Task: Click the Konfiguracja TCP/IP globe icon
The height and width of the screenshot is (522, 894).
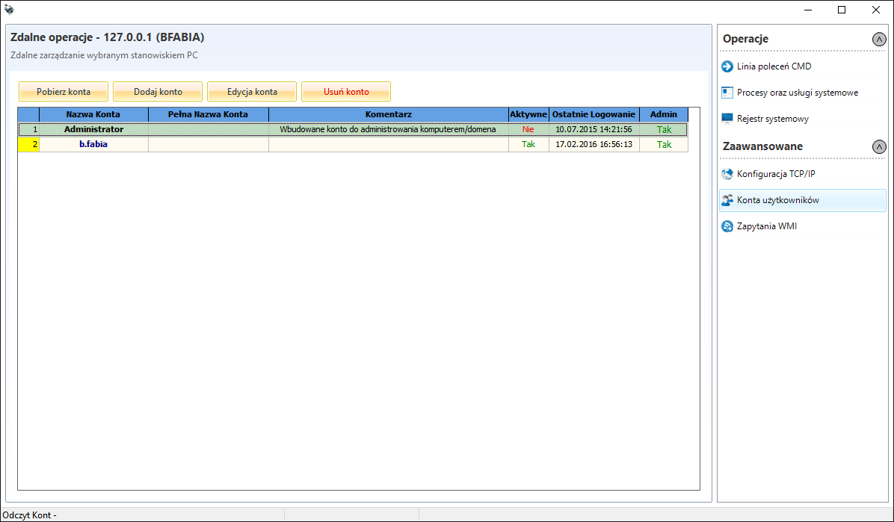Action: 727,174
